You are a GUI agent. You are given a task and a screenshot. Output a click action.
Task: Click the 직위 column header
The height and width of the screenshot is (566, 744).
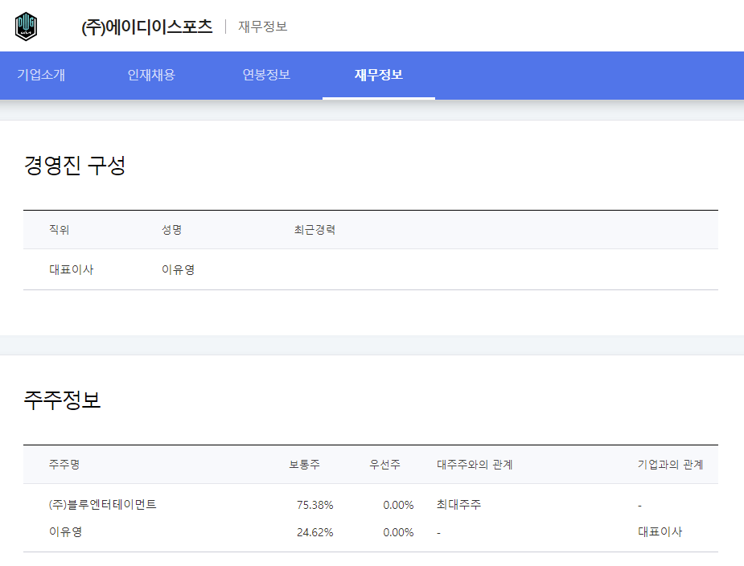coord(60,230)
